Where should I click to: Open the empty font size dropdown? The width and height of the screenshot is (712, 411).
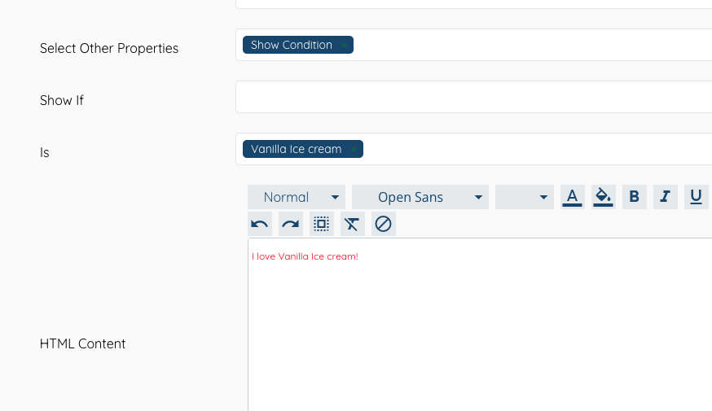coord(525,197)
